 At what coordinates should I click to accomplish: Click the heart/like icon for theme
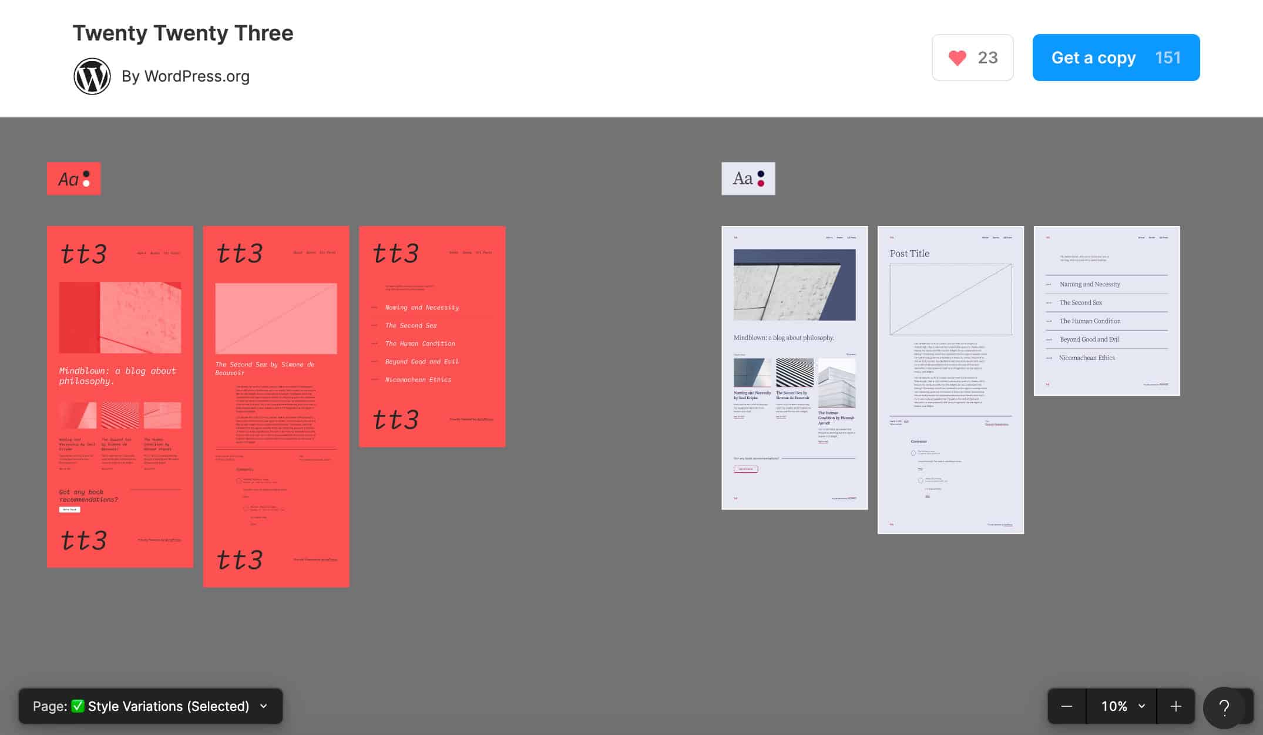coord(958,57)
